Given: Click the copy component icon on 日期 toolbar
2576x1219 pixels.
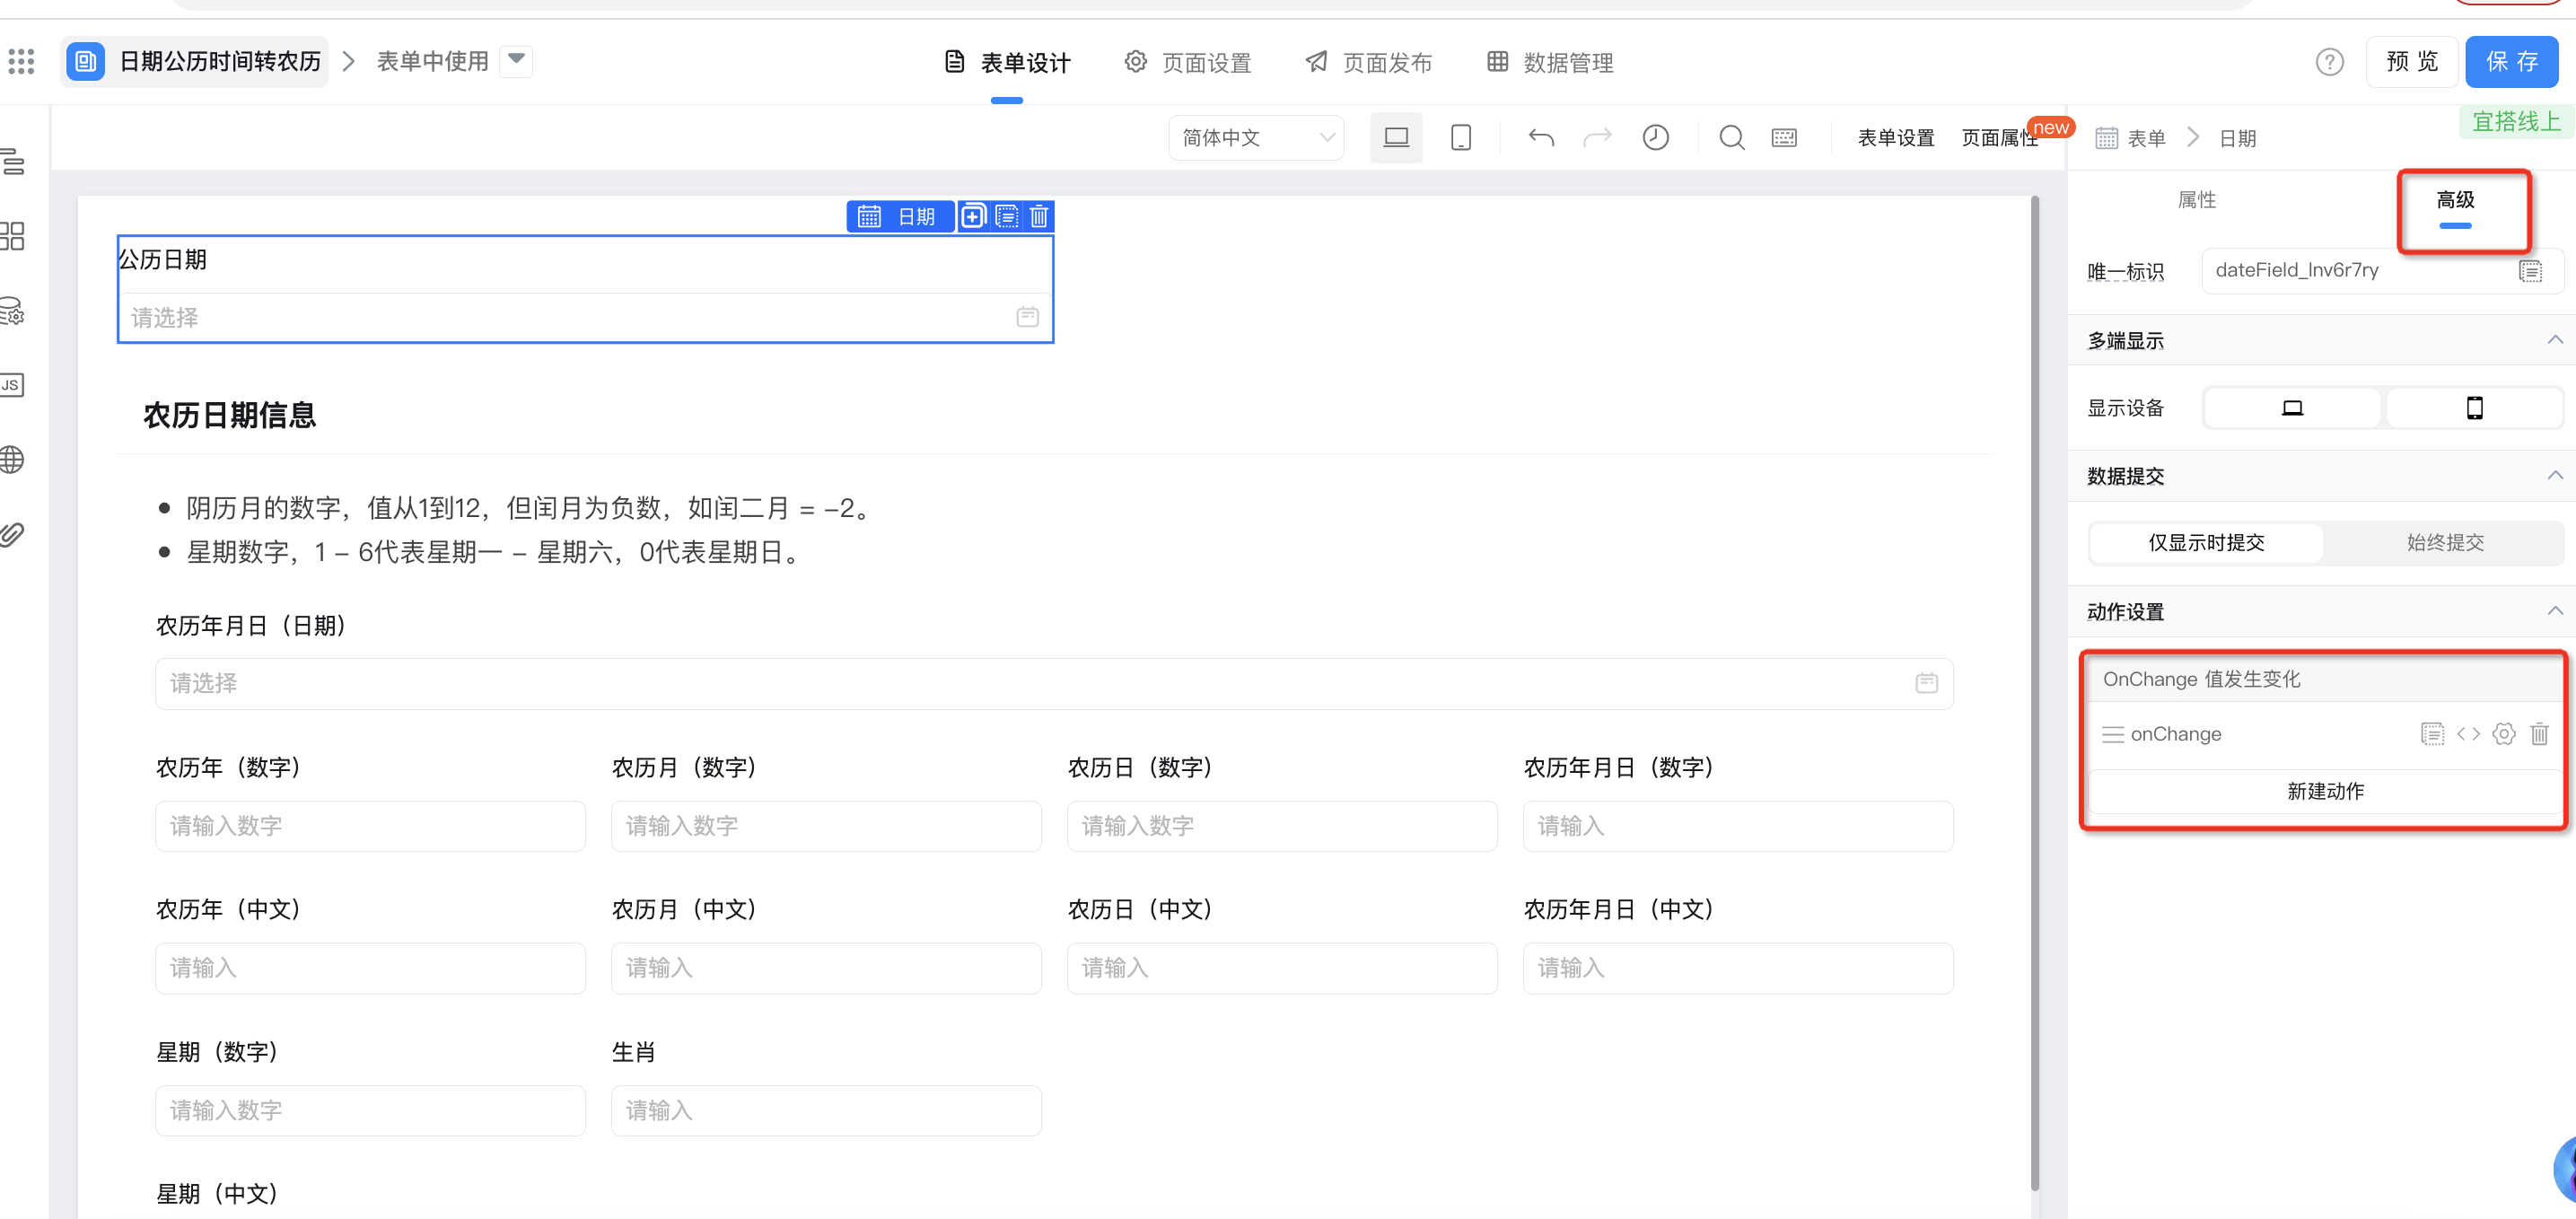Looking at the screenshot, I should (x=972, y=216).
